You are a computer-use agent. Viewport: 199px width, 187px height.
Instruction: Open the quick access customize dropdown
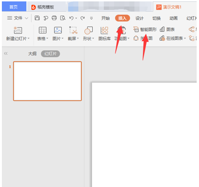(91, 18)
